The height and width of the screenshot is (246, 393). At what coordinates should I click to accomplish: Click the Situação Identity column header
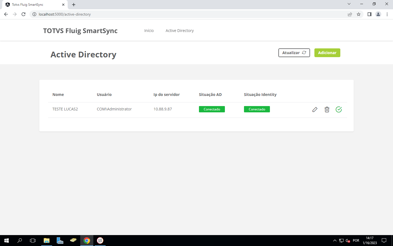[260, 95]
